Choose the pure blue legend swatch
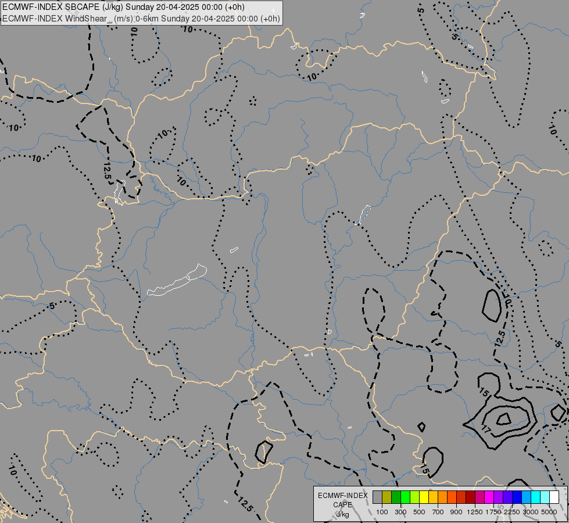Image resolution: width=569 pixels, height=523 pixels. click(517, 497)
